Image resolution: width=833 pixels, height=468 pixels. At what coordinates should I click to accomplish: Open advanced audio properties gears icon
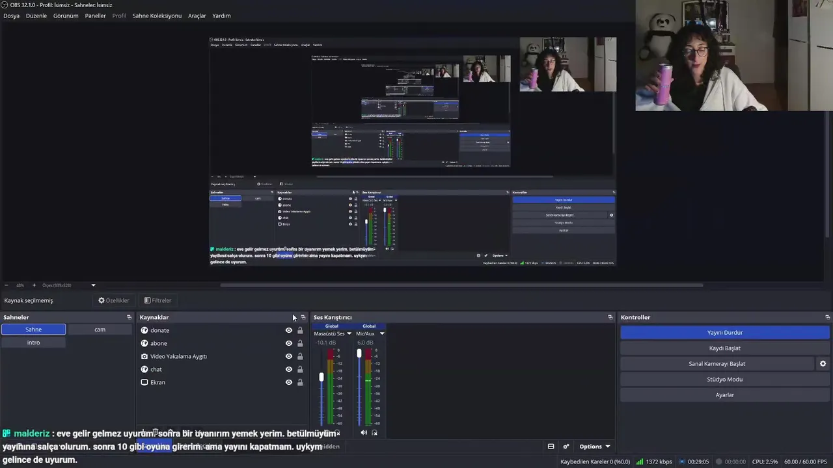[x=566, y=447]
